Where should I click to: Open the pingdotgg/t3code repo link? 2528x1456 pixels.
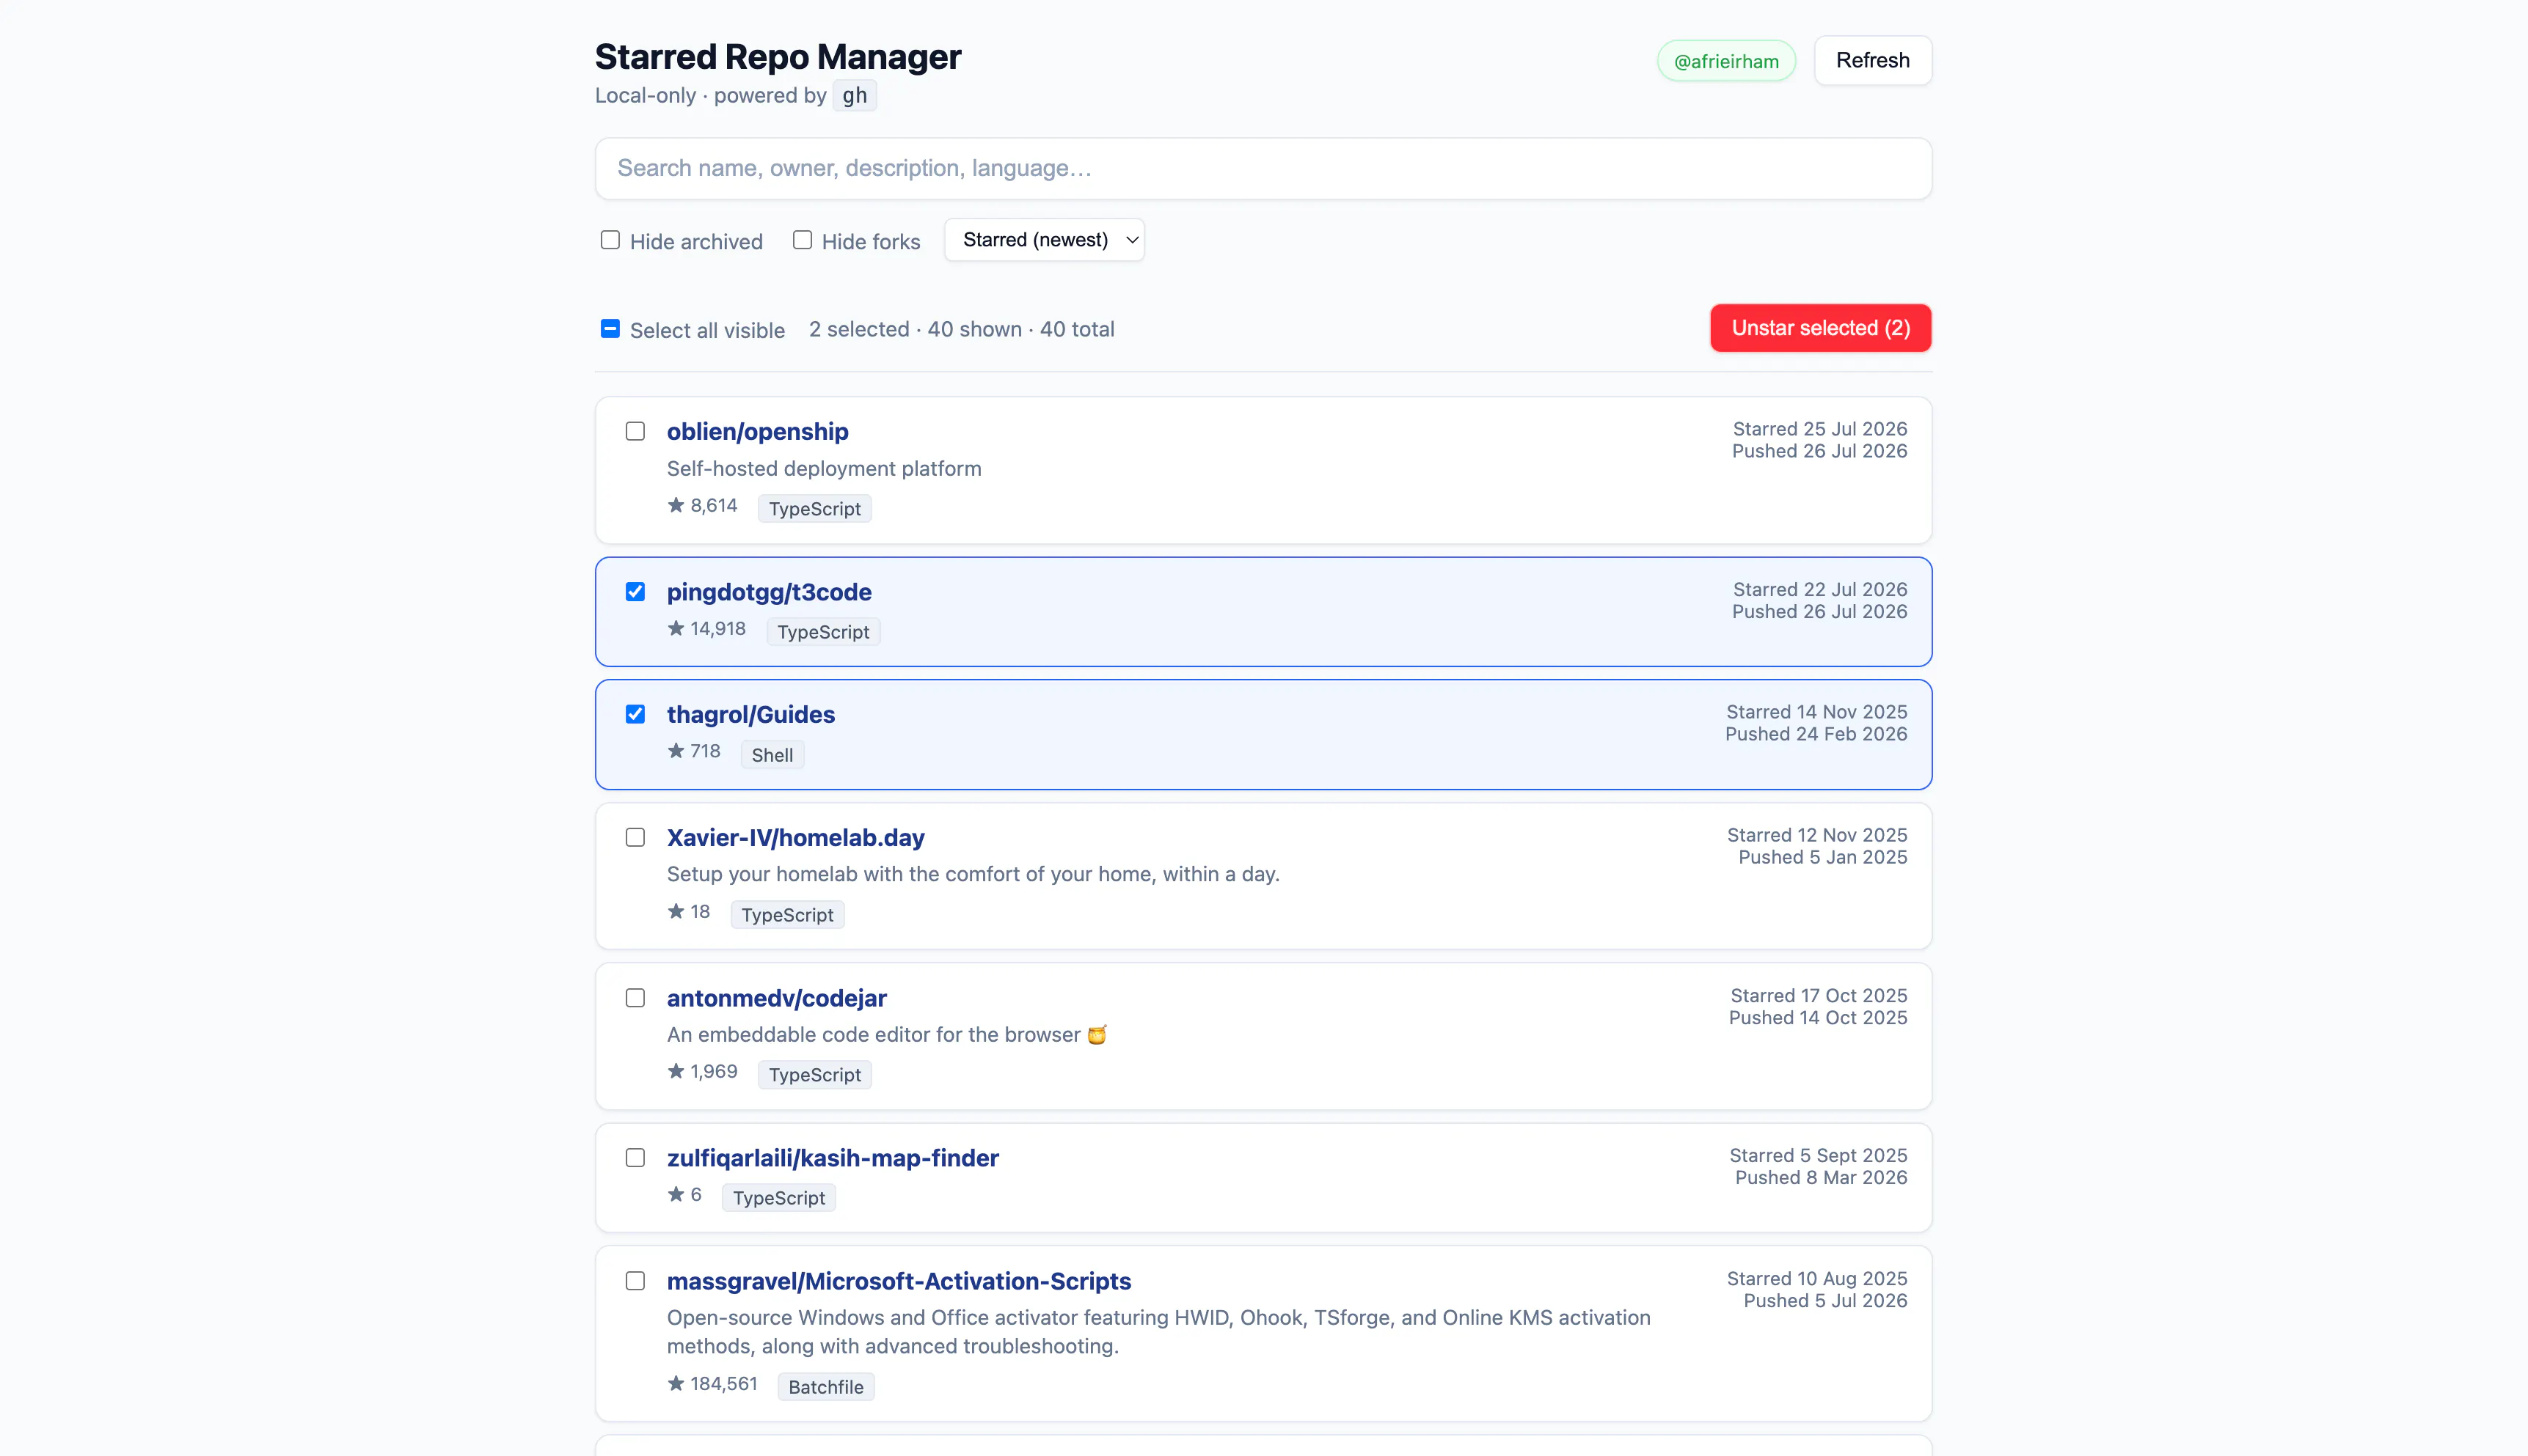(x=768, y=592)
